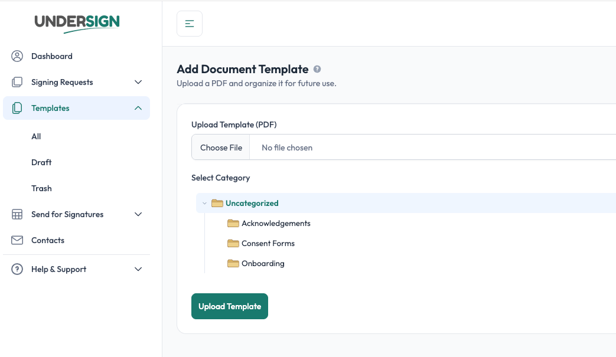The image size is (616, 357).
Task: Click the Help & Support question icon
Action: coord(17,269)
